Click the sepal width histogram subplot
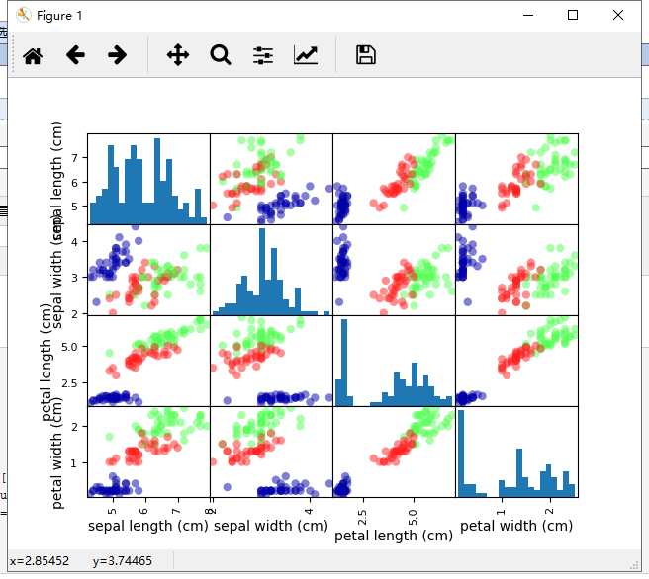 pos(271,270)
